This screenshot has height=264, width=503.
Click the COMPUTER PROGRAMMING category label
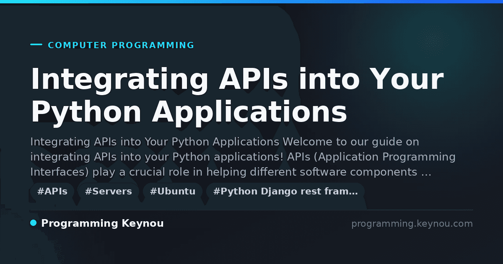121,45
